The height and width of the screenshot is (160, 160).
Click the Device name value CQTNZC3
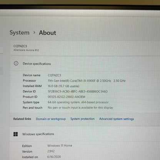pos(54,75)
